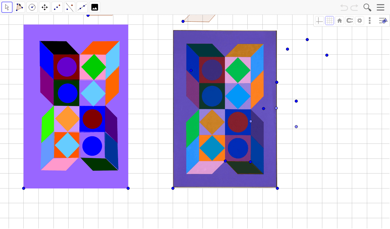Click the dark red circle in left painting

[x=93, y=119]
